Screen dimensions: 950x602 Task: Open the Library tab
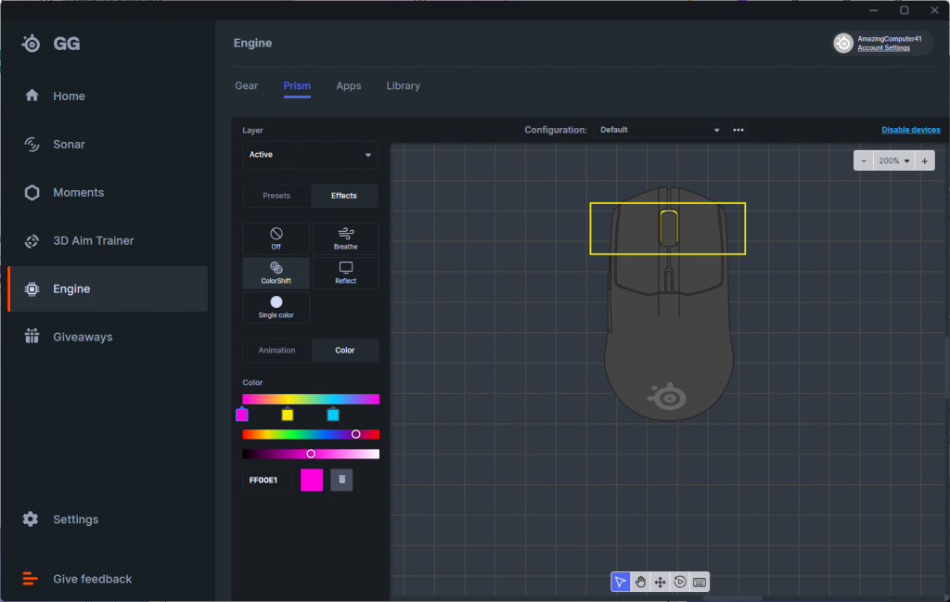click(404, 86)
